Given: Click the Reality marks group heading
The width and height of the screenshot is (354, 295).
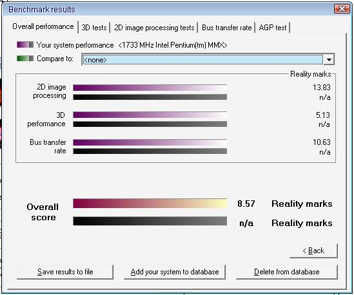Looking at the screenshot, I should coord(310,74).
